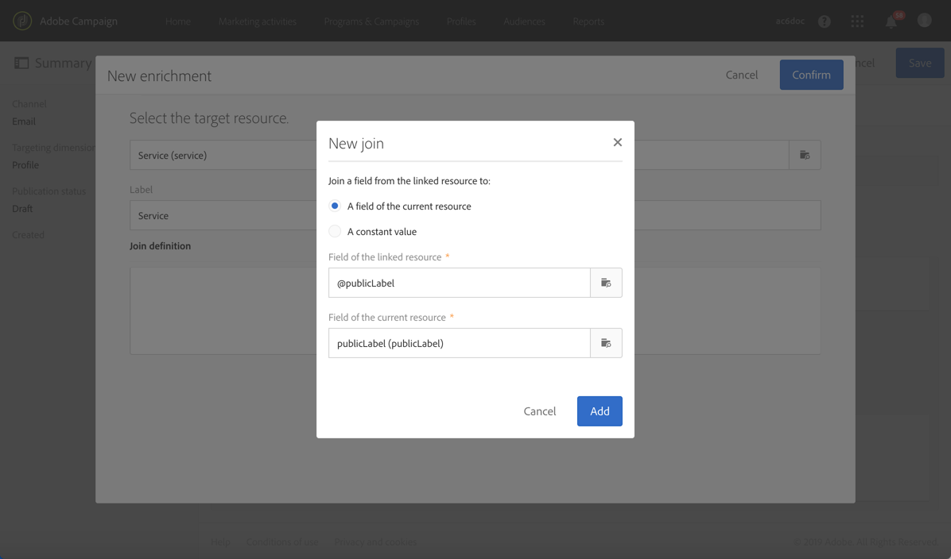Open the Marketing activities menu
The image size is (951, 559).
pyautogui.click(x=257, y=21)
